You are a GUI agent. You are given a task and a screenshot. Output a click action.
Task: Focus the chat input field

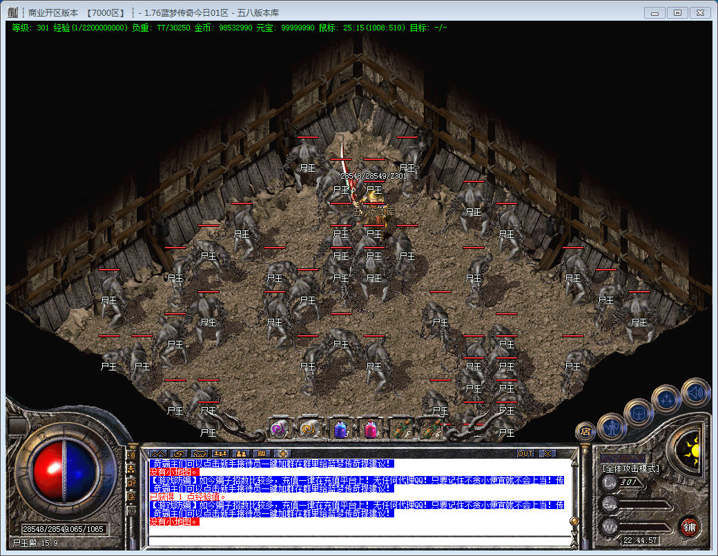(360, 542)
